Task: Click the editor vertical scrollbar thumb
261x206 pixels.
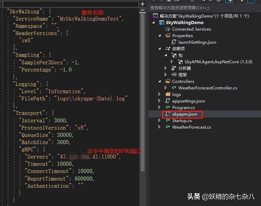Action: tap(142, 93)
